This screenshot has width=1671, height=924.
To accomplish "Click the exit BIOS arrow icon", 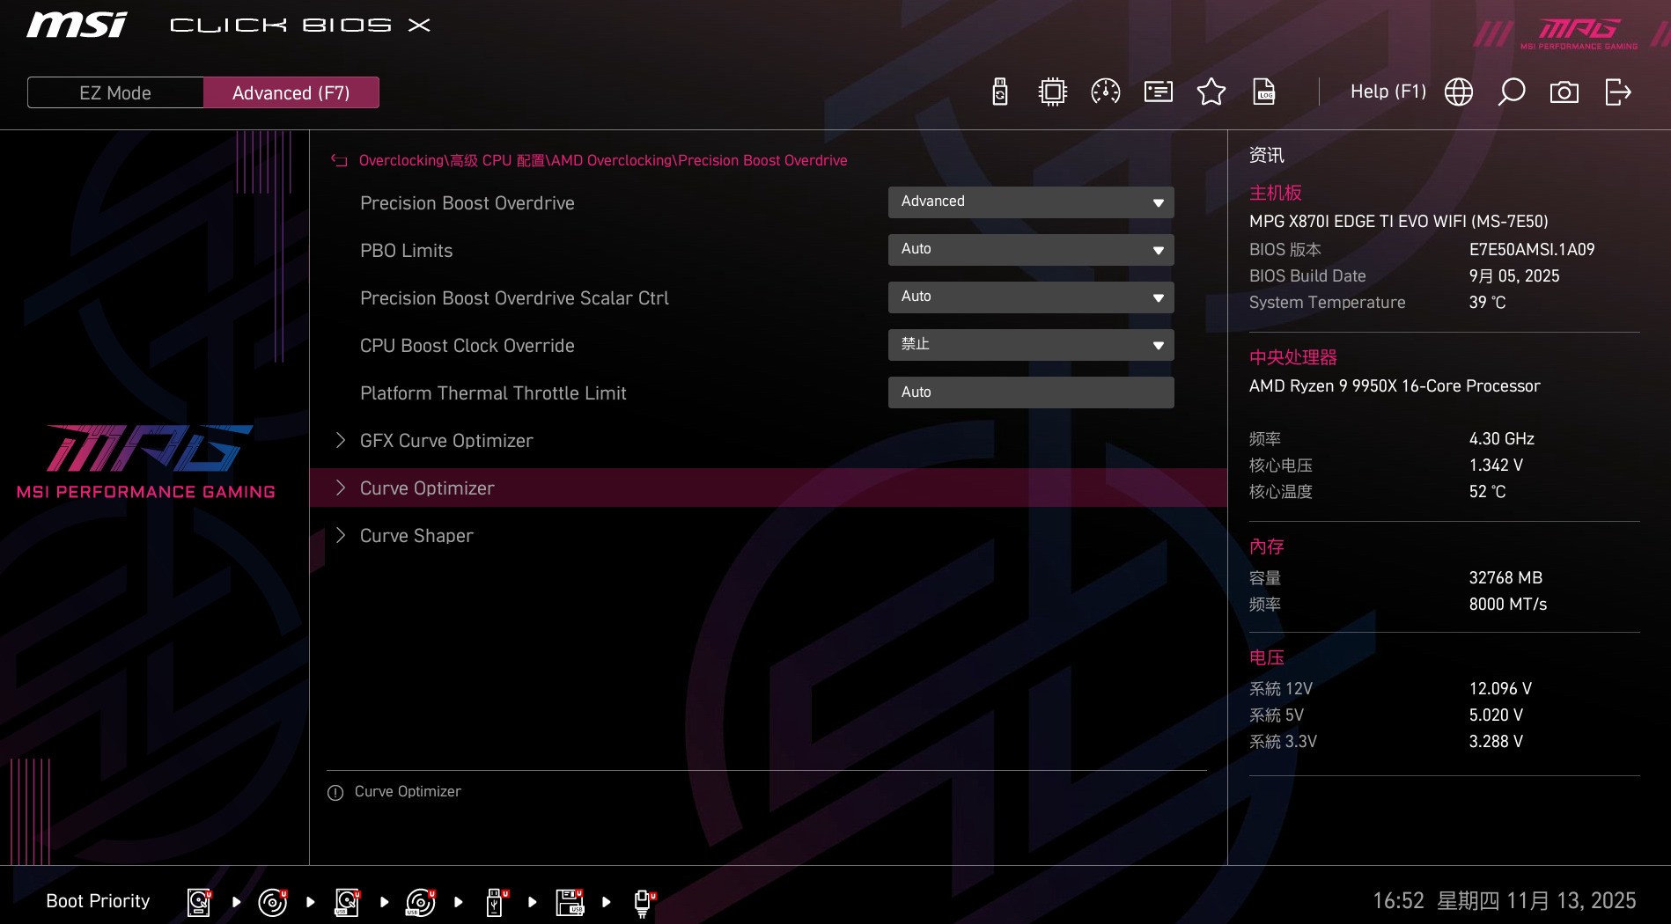I will [x=1617, y=92].
